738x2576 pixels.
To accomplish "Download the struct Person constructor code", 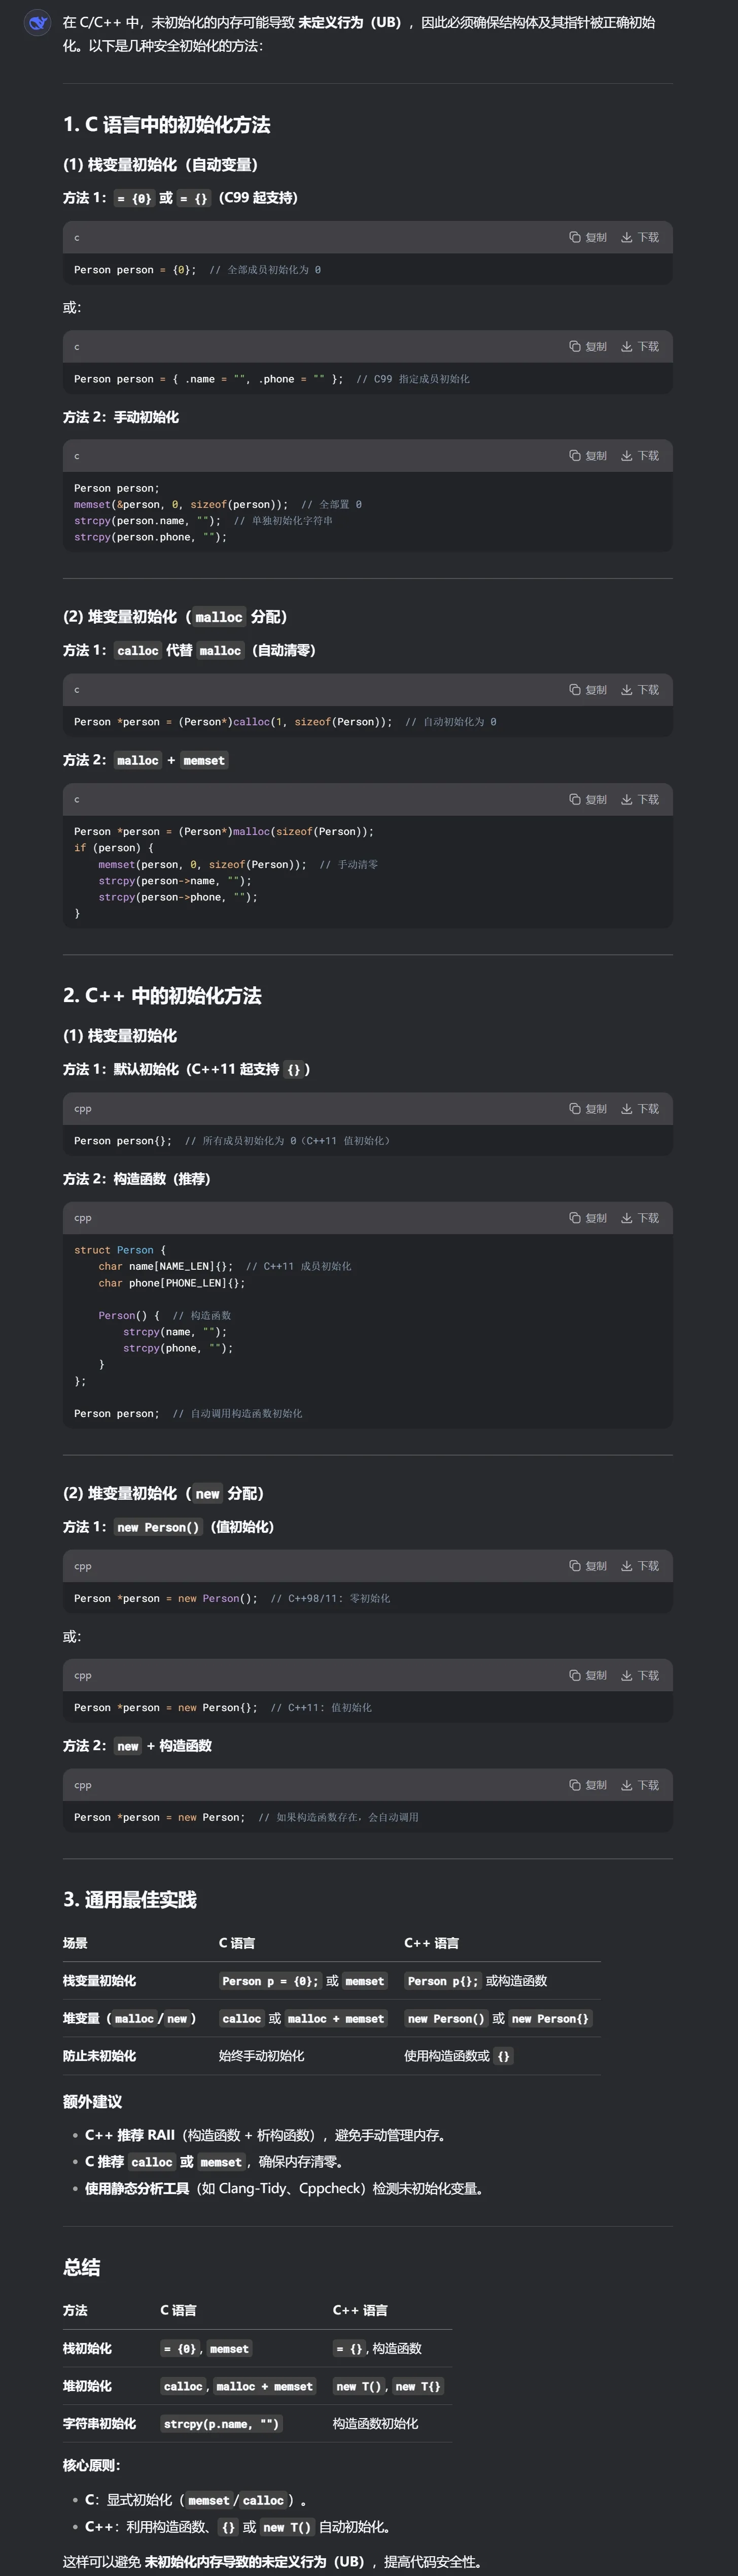I will pos(639,1218).
